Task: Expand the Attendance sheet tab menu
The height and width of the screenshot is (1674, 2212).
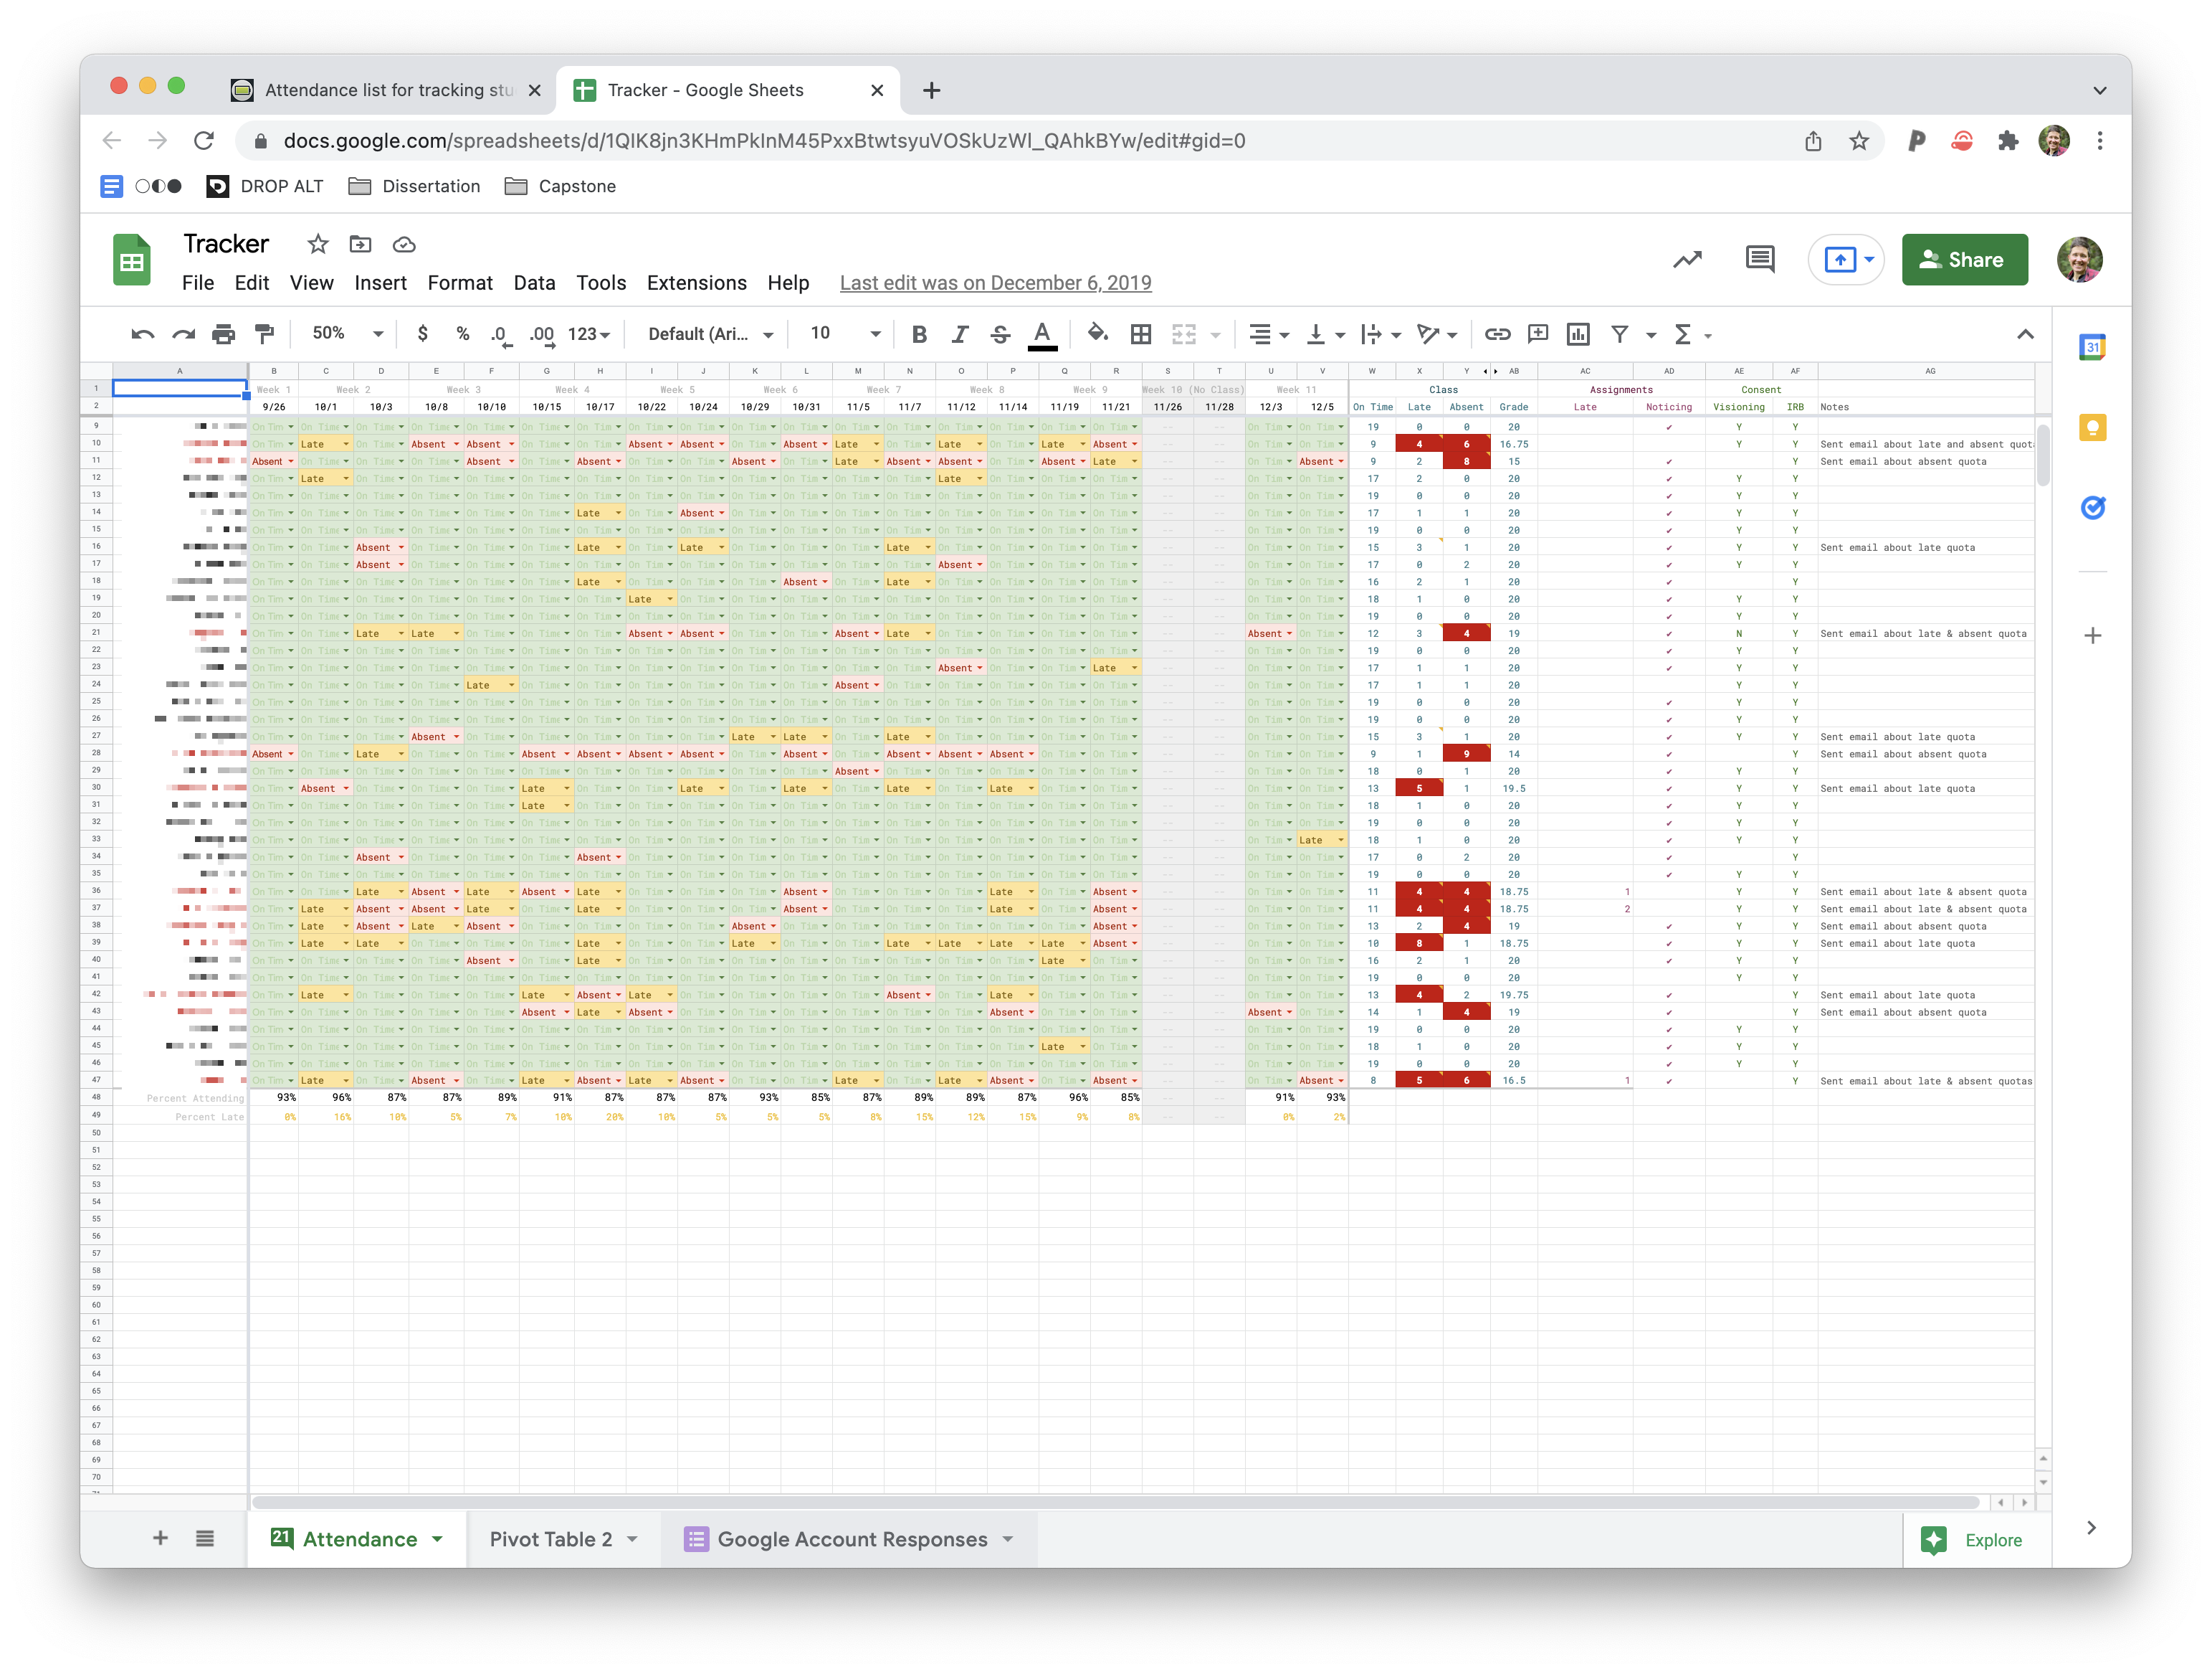Action: click(438, 1539)
